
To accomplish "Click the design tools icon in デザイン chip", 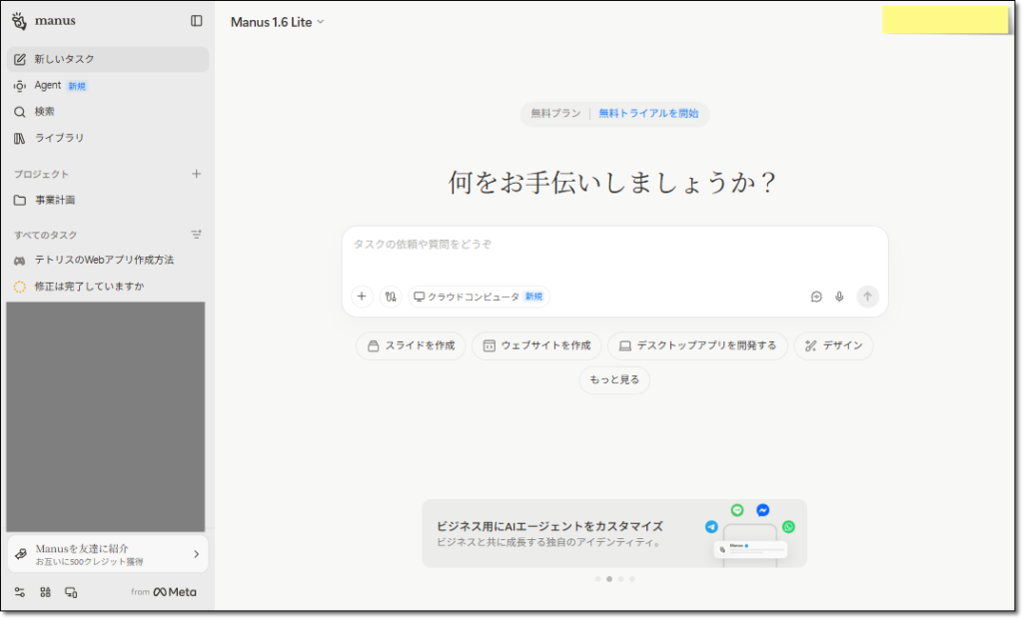I will (811, 345).
